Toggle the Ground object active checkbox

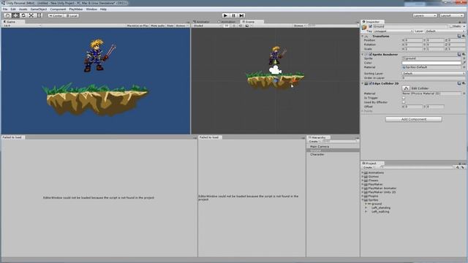point(371,26)
